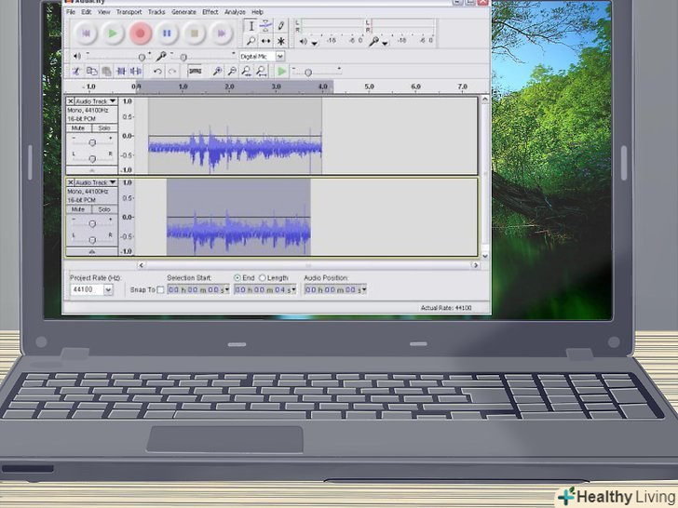The image size is (678, 508).
Task: Select the Length radio button
Action: coord(263,277)
